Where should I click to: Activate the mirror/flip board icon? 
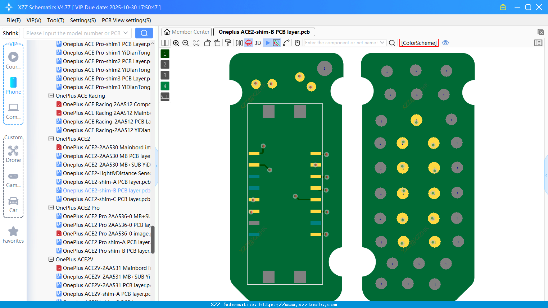click(x=240, y=43)
